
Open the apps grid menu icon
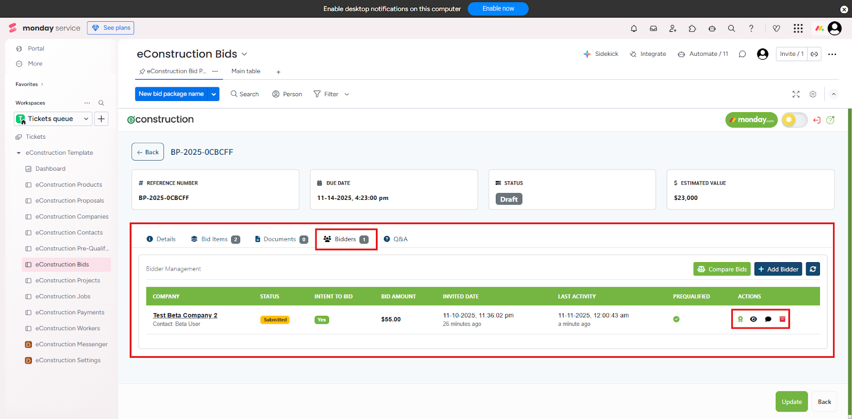coord(798,29)
